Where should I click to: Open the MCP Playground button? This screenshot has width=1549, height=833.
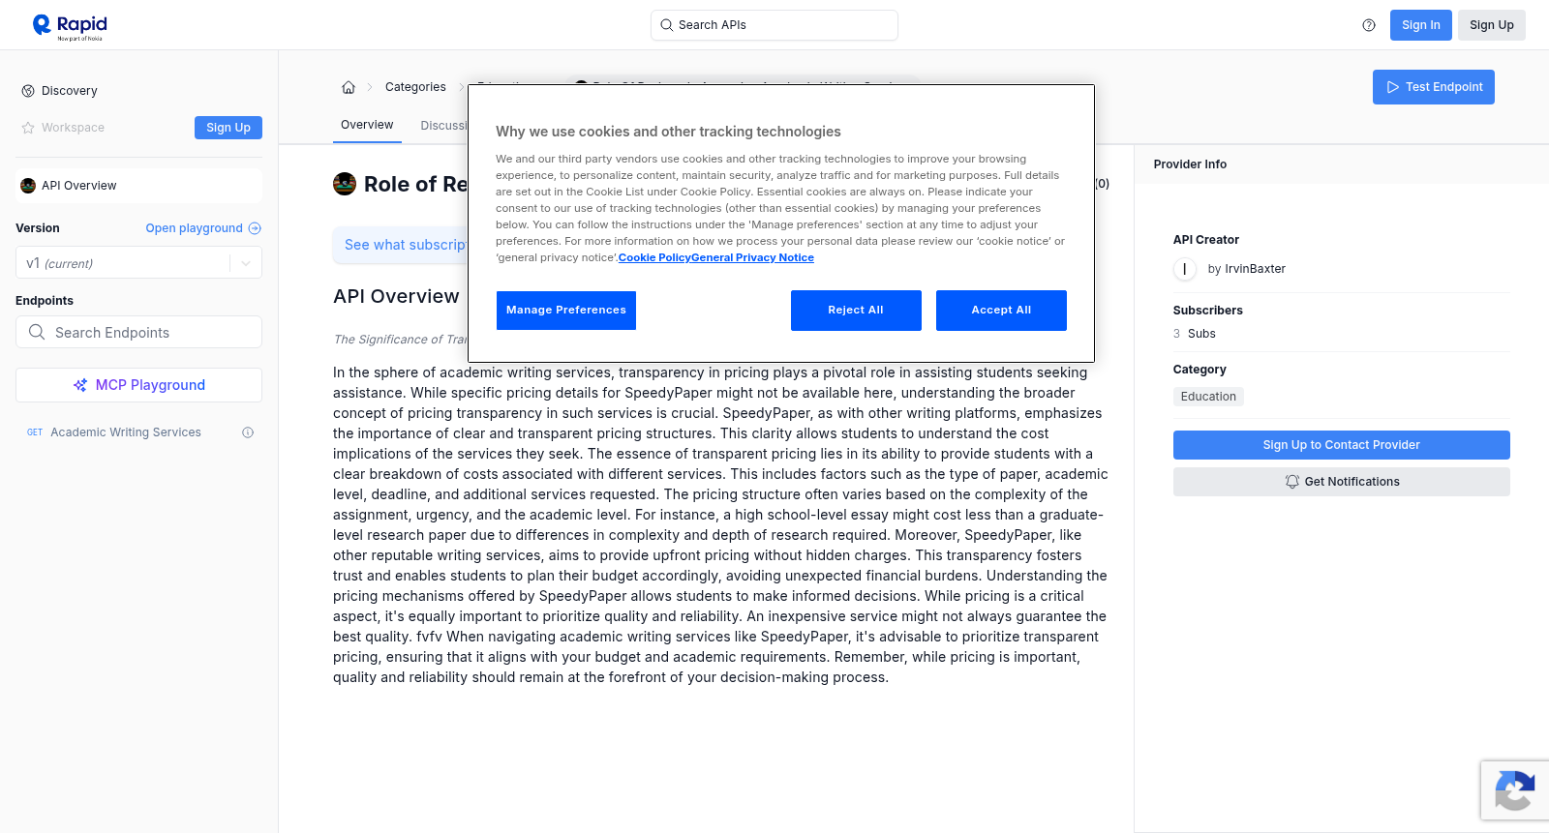(138, 385)
